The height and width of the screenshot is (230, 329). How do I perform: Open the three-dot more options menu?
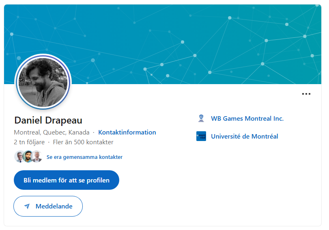click(x=306, y=94)
